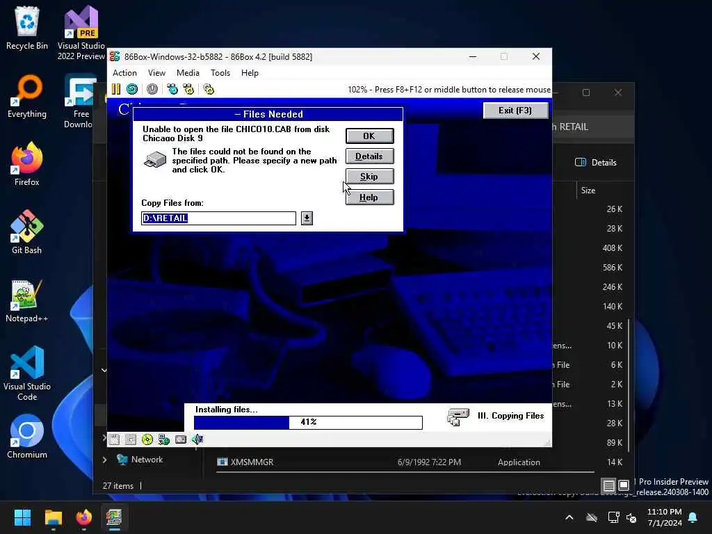Click the sound speaker status bar icon
The height and width of the screenshot is (534, 712).
(x=197, y=439)
